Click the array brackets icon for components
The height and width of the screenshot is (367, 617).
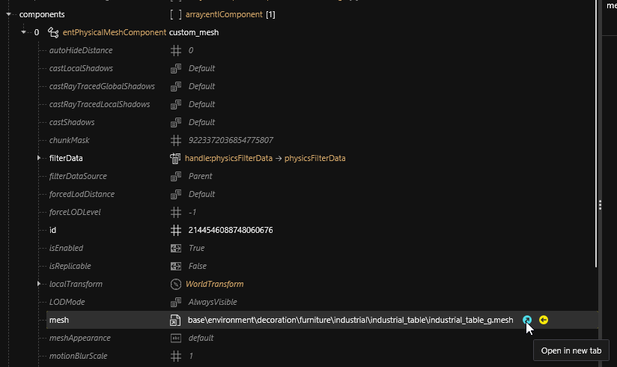pyautogui.click(x=176, y=14)
